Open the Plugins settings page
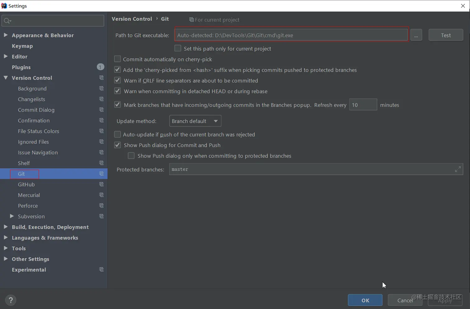Screen dimensions: 470x309 21,67
